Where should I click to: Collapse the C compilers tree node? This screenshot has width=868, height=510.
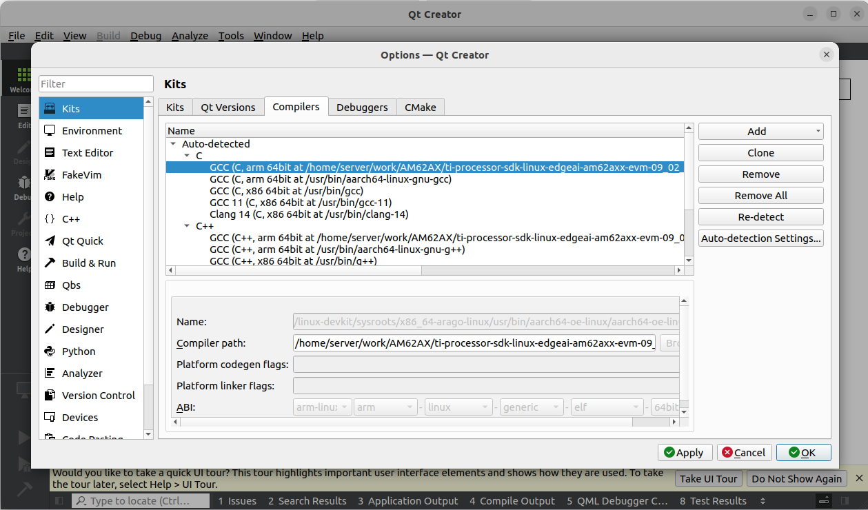[x=188, y=156]
